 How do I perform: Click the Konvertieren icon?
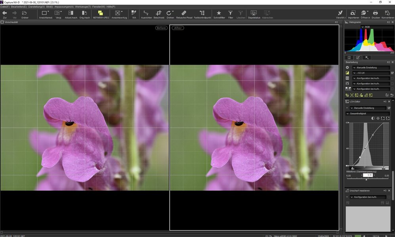(x=387, y=14)
